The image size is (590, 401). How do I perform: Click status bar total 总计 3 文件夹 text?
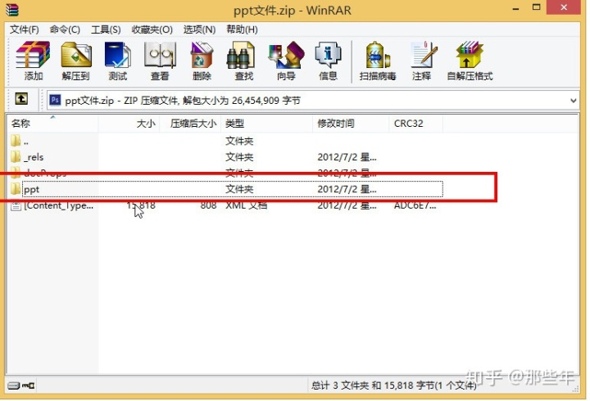click(393, 385)
